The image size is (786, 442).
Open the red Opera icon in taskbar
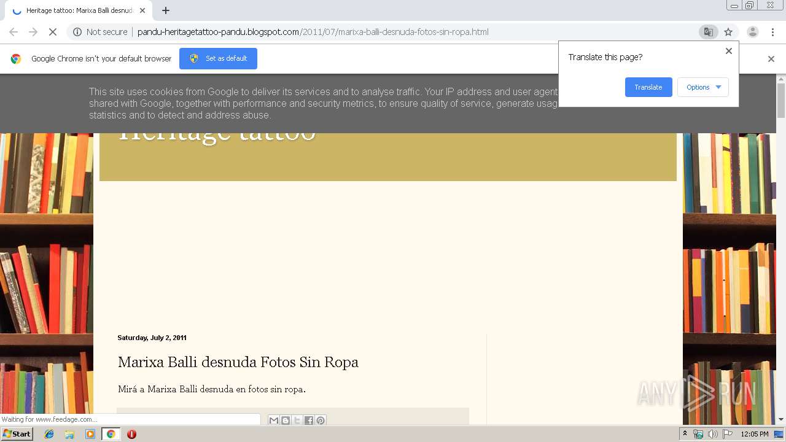point(131,434)
